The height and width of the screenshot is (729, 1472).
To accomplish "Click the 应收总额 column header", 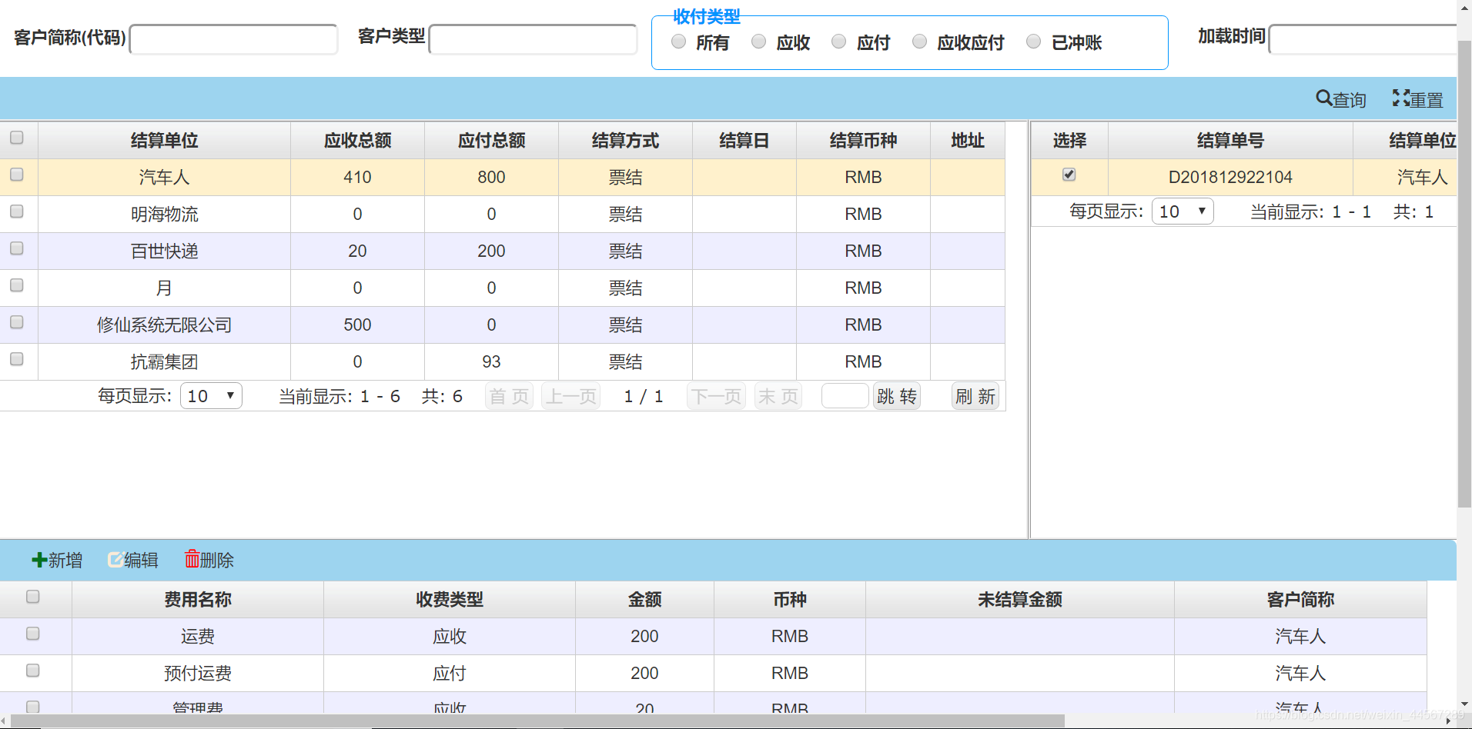I will click(x=357, y=140).
